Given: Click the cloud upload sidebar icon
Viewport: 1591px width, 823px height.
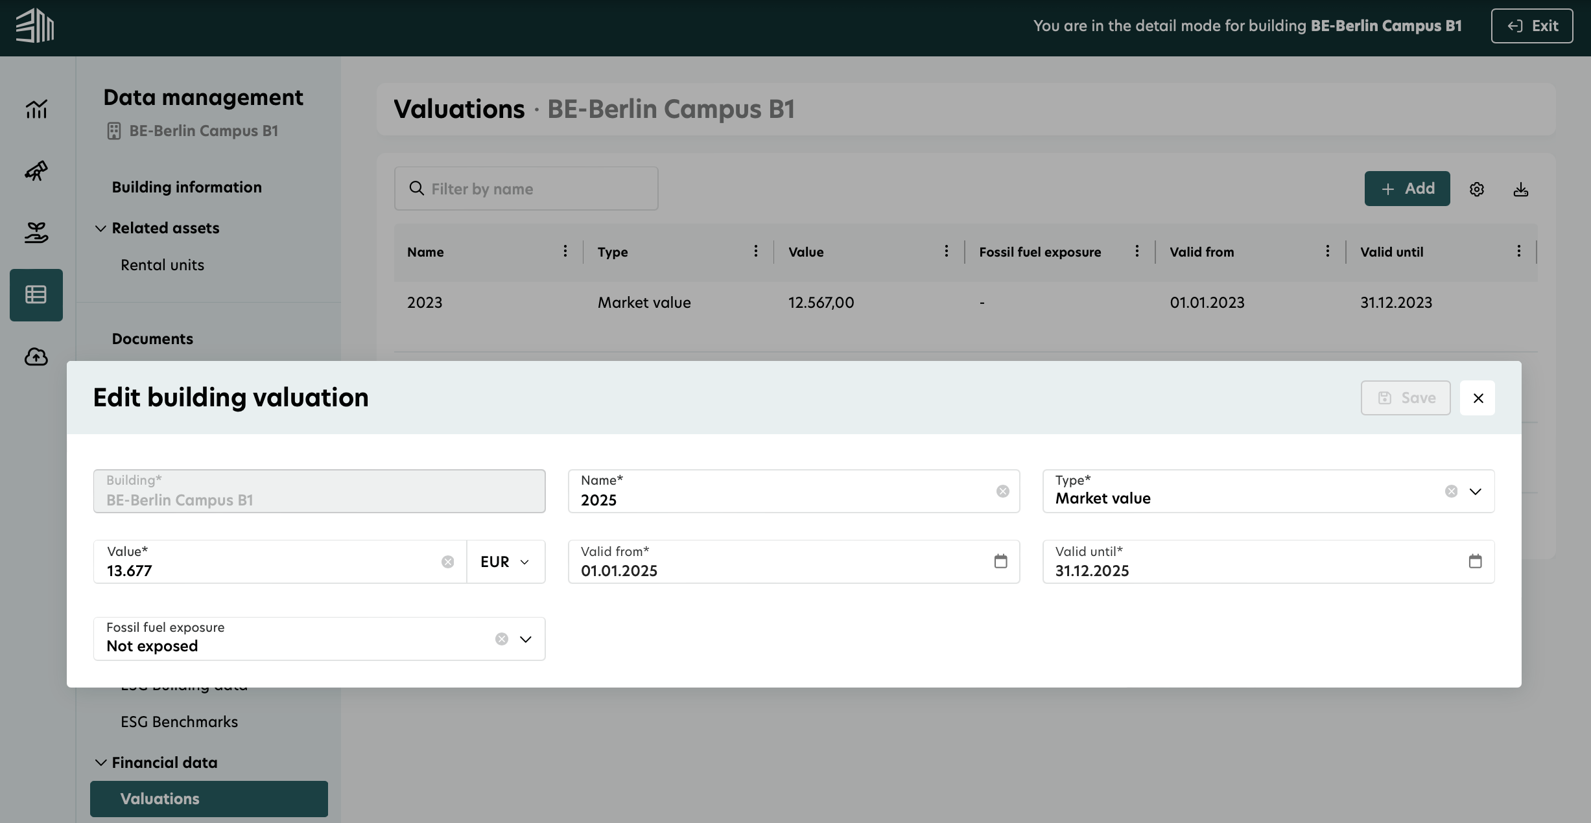Looking at the screenshot, I should pos(36,356).
